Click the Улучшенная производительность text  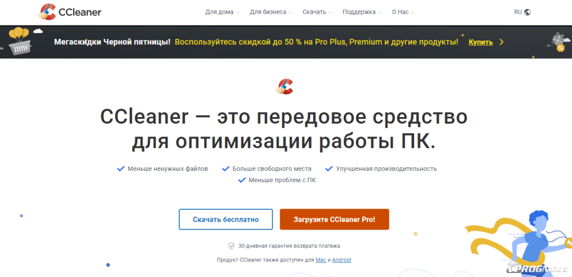(x=386, y=168)
